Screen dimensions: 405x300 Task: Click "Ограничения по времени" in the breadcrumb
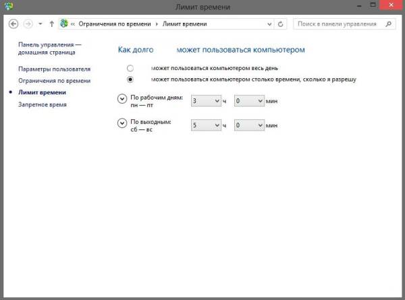(x=115, y=24)
